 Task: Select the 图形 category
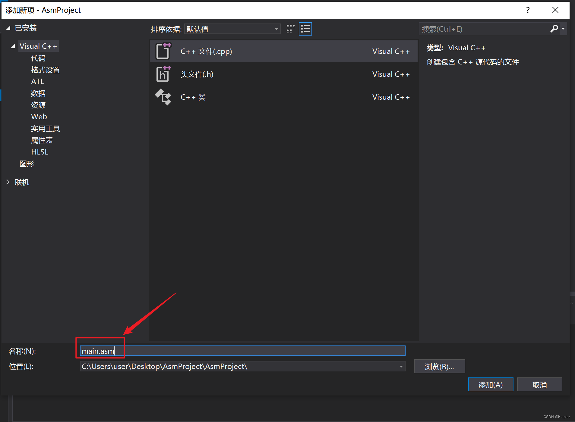point(27,164)
